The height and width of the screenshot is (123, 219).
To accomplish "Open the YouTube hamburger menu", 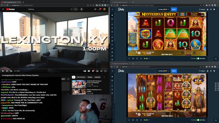I will click(3, 9).
